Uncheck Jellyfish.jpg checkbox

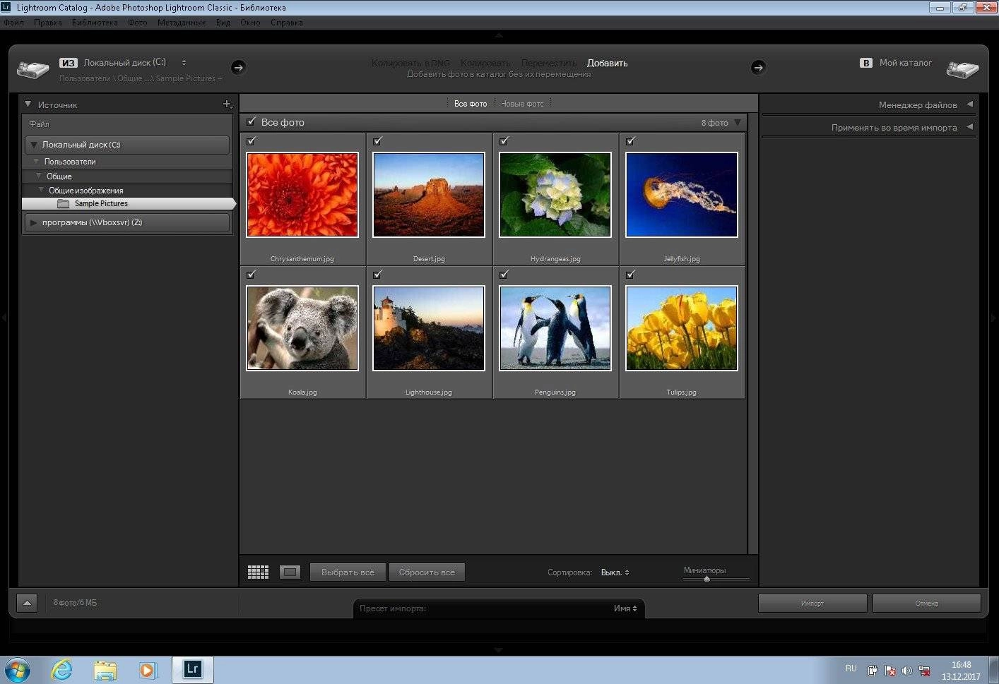pos(630,141)
